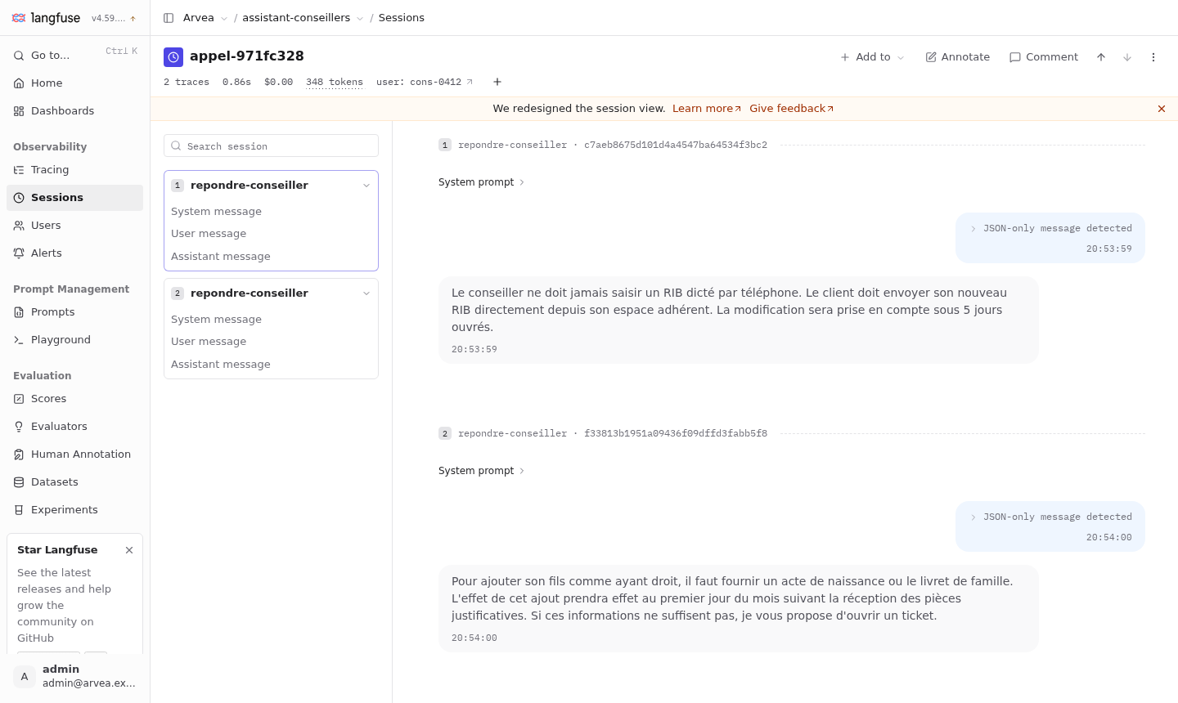This screenshot has width=1178, height=703.
Task: Collapse the second repondre-conseiller trace
Action: [366, 293]
